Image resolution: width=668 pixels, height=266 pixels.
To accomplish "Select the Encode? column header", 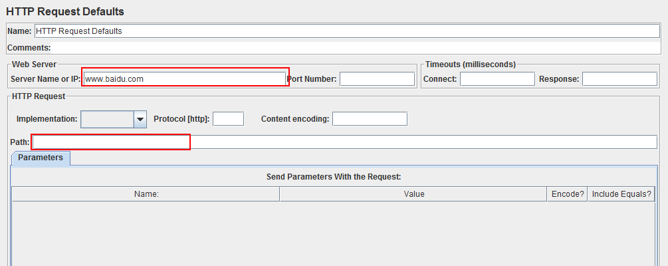I will pyautogui.click(x=568, y=194).
